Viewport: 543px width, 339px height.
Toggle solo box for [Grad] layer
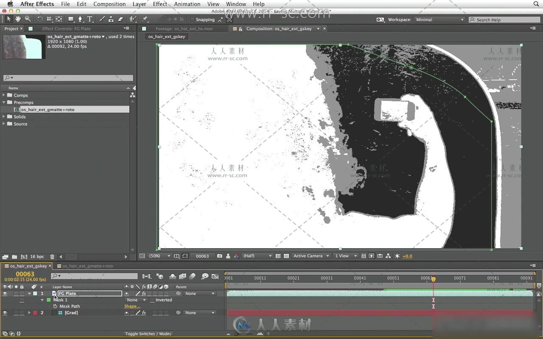tap(16, 313)
